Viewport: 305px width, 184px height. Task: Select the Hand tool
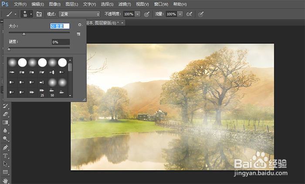[x=5, y=181]
